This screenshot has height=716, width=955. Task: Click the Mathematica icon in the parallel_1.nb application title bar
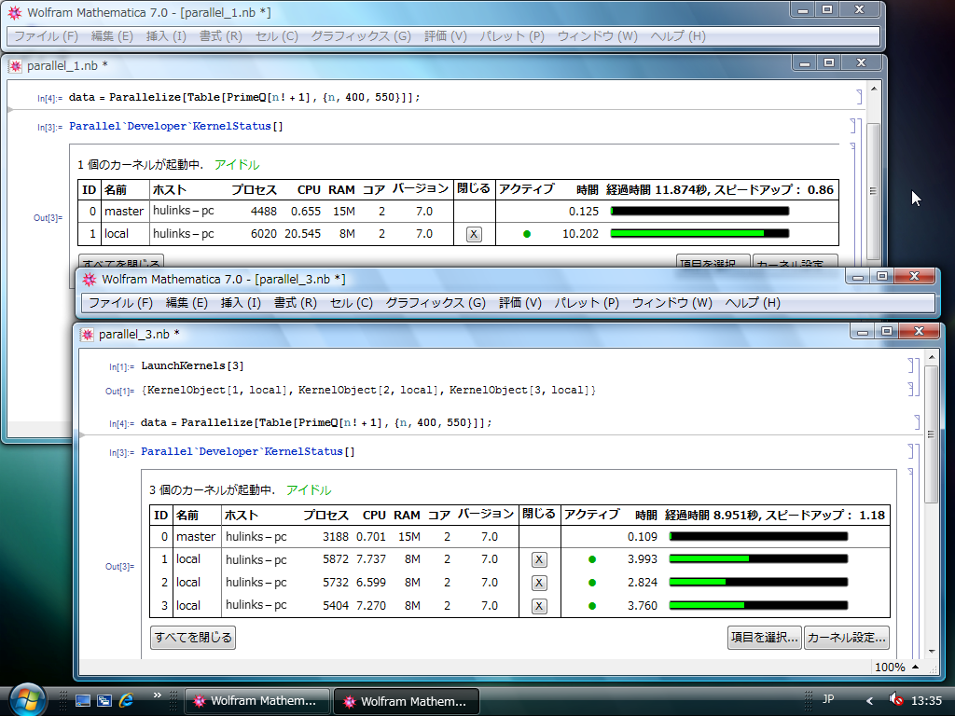tap(15, 13)
